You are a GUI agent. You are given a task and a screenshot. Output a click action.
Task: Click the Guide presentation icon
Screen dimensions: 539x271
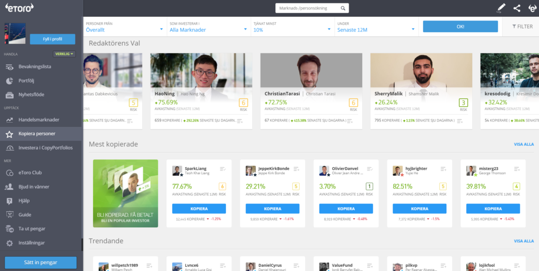pos(9,215)
